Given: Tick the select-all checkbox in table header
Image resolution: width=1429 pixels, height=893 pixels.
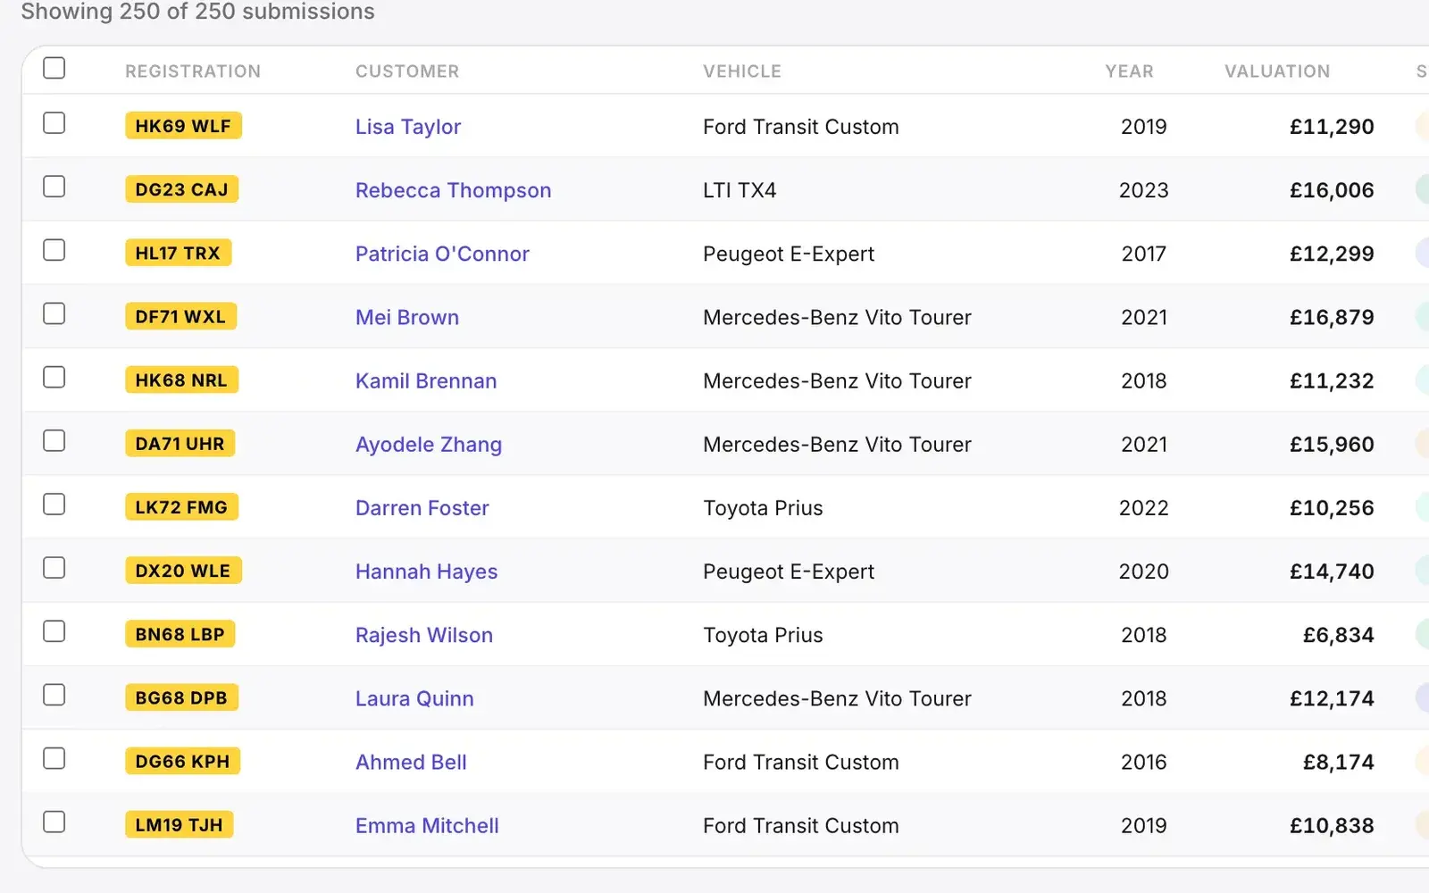Looking at the screenshot, I should click(54, 68).
